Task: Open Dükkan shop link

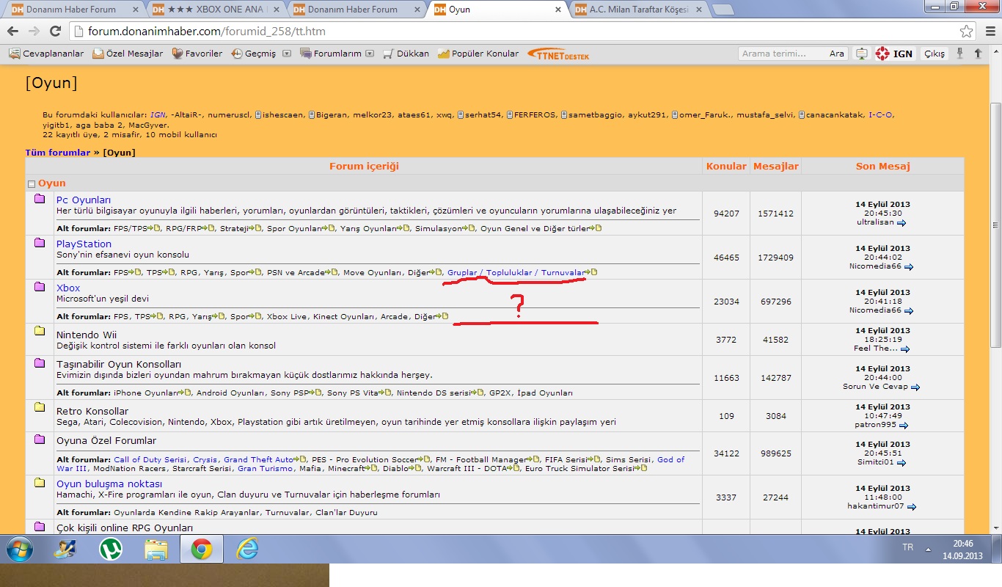Action: 406,54
